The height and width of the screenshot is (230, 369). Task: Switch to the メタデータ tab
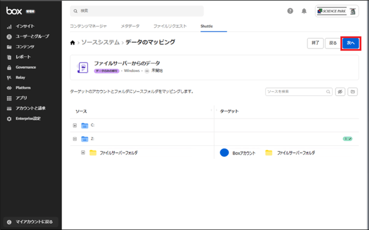[x=130, y=26]
